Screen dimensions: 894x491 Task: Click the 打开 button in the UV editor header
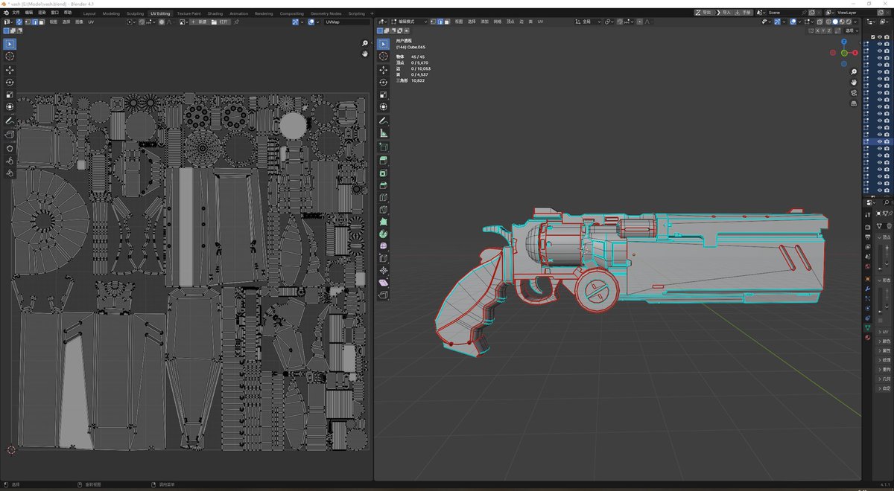pyautogui.click(x=223, y=22)
